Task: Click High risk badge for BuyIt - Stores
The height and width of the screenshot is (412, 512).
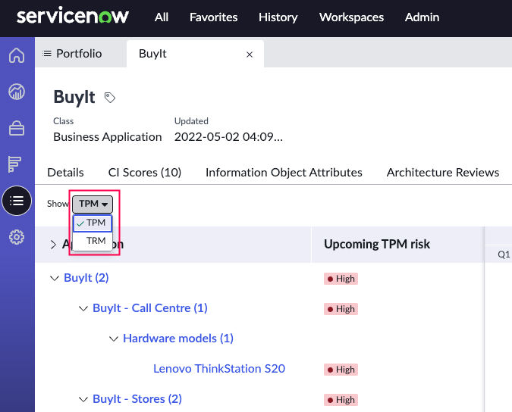Action: (341, 400)
